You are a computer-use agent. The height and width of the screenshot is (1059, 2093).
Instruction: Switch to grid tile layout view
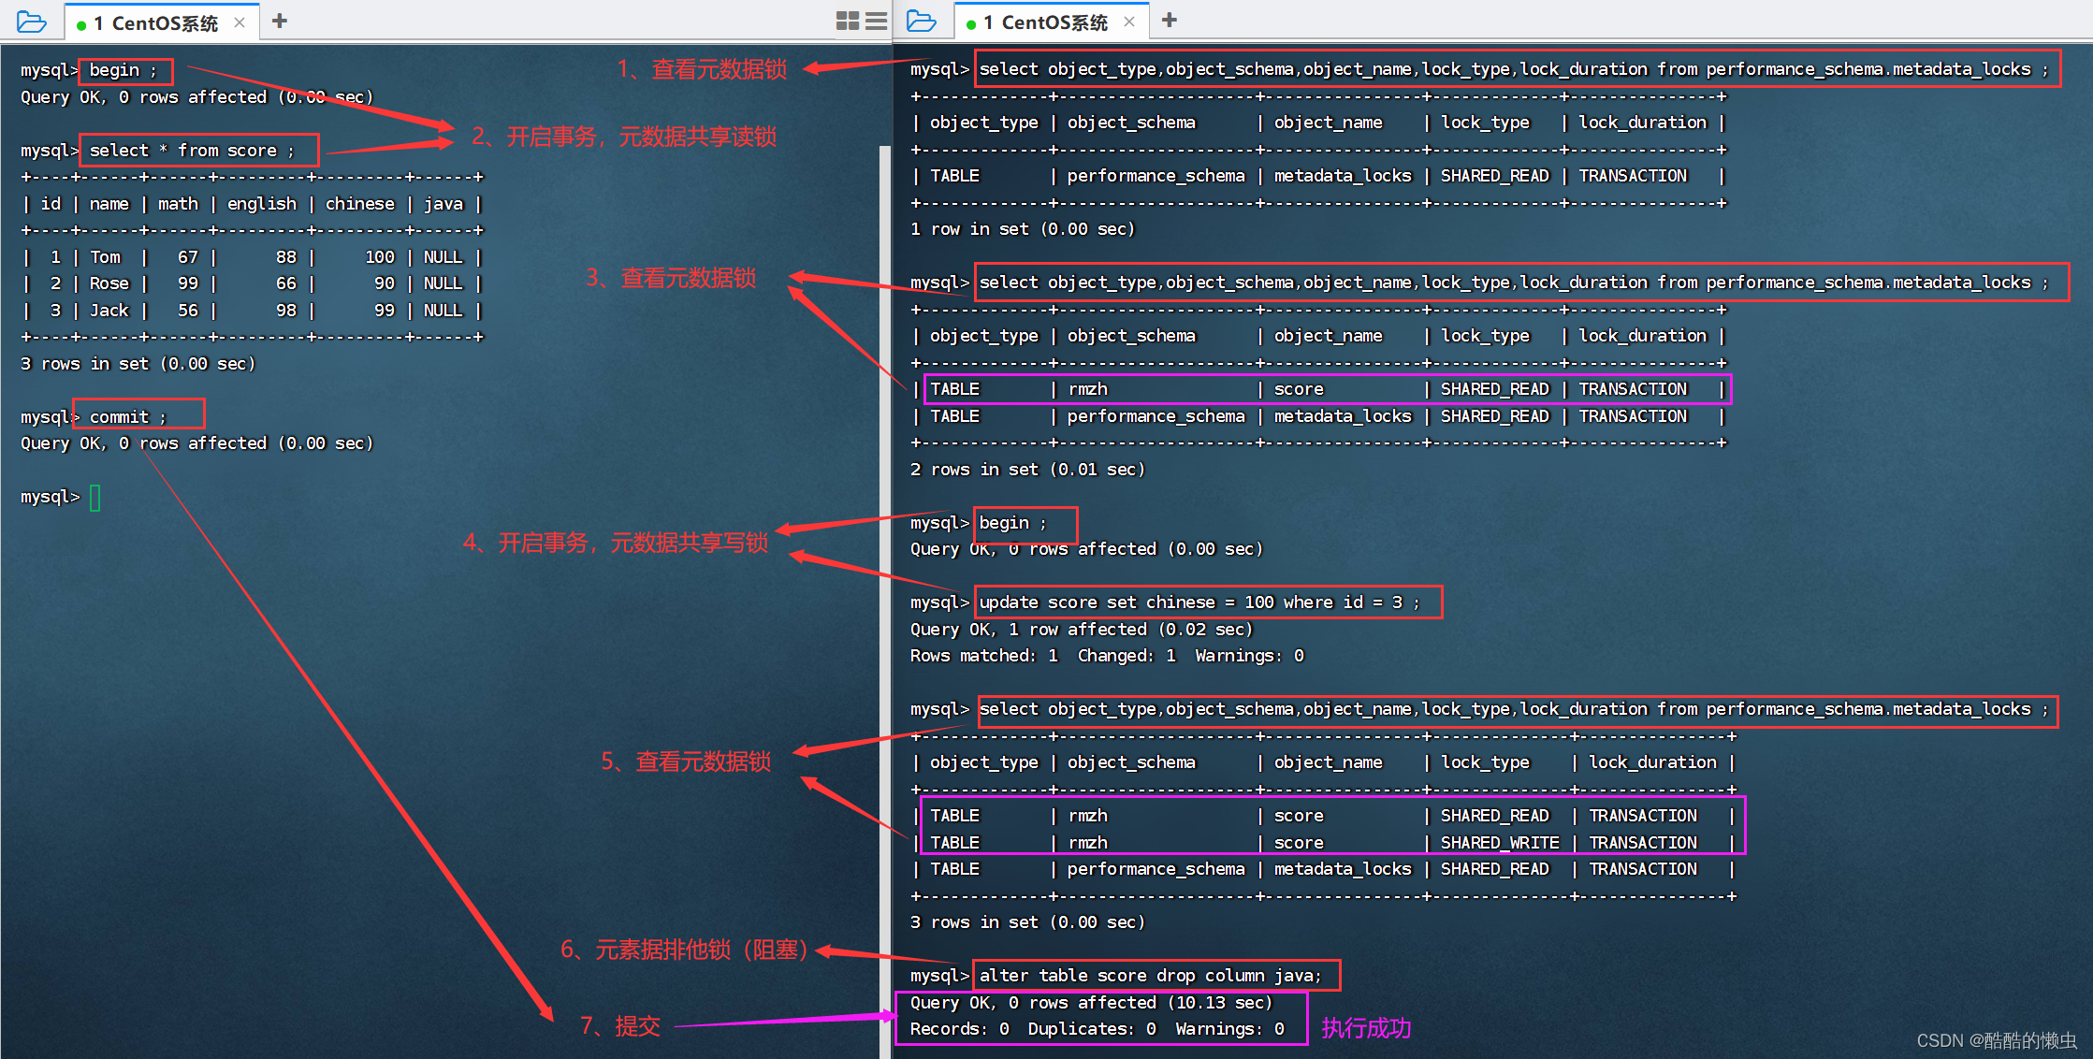tap(848, 21)
